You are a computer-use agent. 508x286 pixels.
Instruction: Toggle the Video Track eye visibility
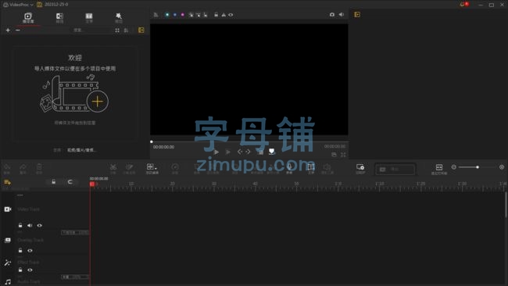[40, 225]
